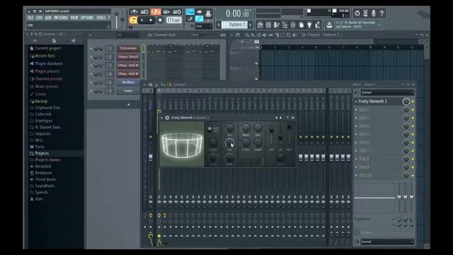Expand Mixer presets folder
Screen dimensions: 453x255
(47, 86)
